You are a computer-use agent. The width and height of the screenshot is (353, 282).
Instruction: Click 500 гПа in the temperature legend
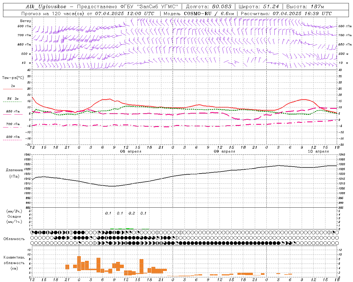tap(13, 137)
